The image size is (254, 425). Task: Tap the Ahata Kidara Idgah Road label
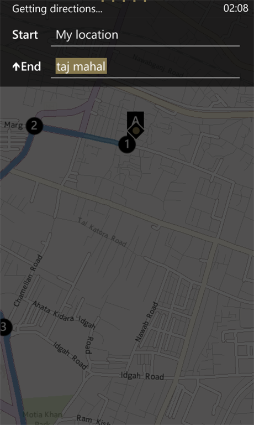click(64, 322)
